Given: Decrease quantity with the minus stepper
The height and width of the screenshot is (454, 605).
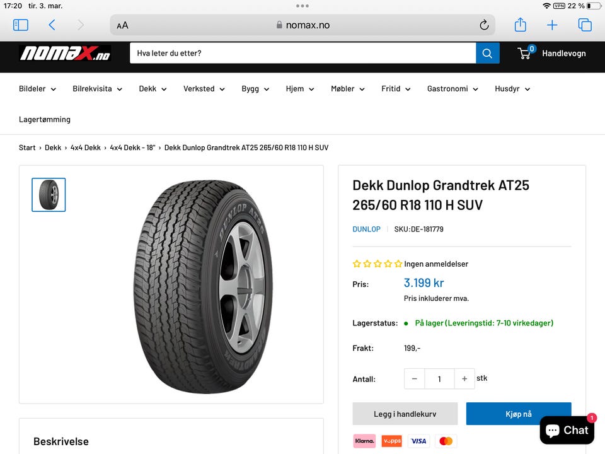Looking at the screenshot, I should (415, 379).
